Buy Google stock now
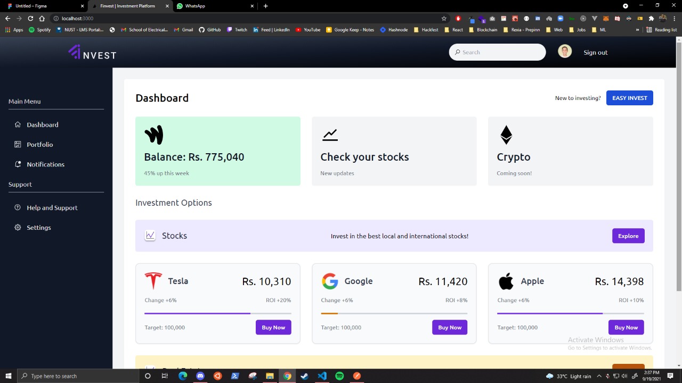Image resolution: width=682 pixels, height=383 pixels. (450, 327)
